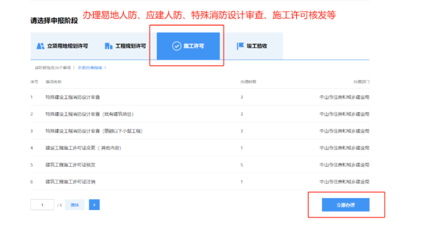Select row 建筑工程施工许可证核发

click(x=200, y=165)
